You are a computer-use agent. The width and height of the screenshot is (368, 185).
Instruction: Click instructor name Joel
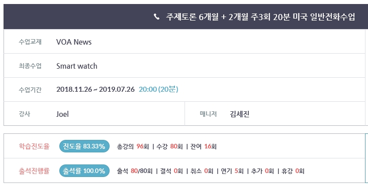(x=62, y=114)
